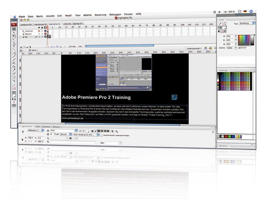Toggle visibility X of the guide layer

pos(39,31)
